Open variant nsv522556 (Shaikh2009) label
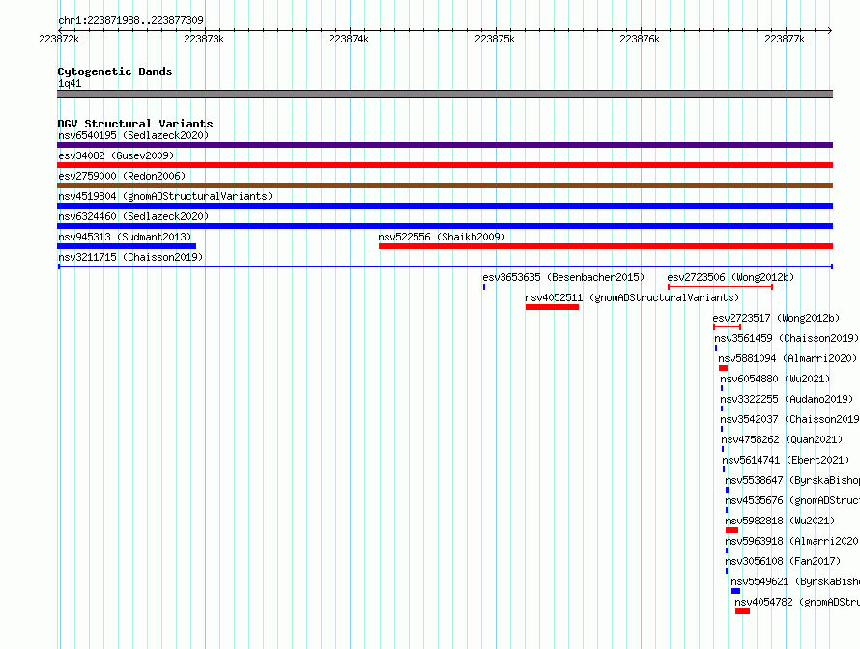 click(442, 237)
